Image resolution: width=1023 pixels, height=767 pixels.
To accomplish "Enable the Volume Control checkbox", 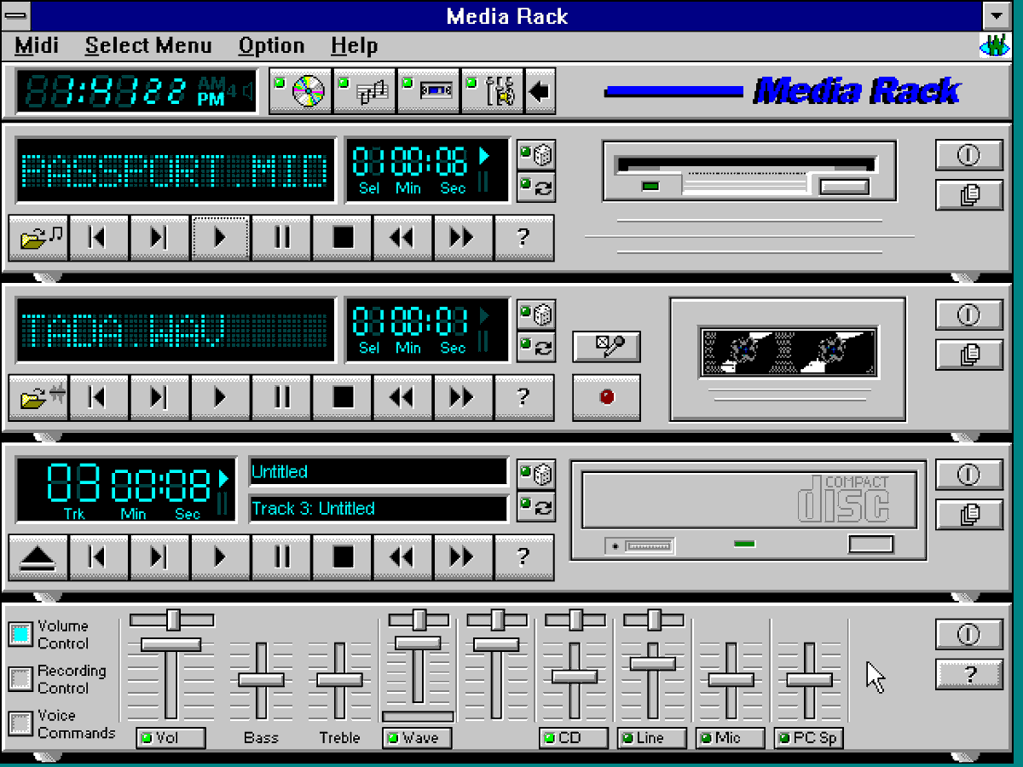I will [x=20, y=633].
